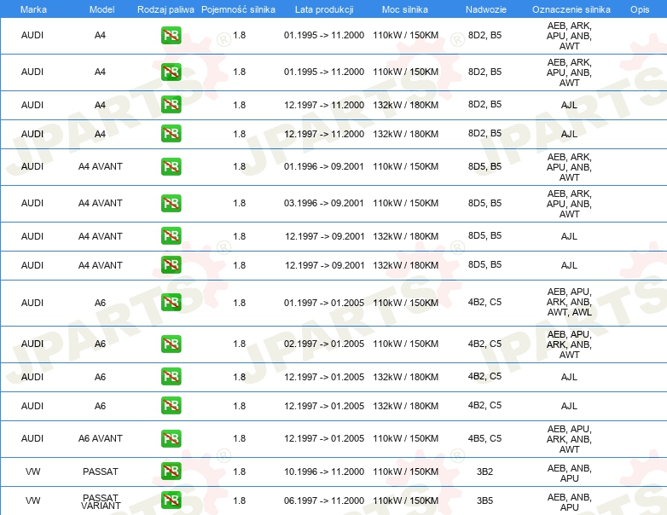The height and width of the screenshot is (515, 667).
Task: Click date range 01.1997 -> 01.2005
Action: click(324, 303)
